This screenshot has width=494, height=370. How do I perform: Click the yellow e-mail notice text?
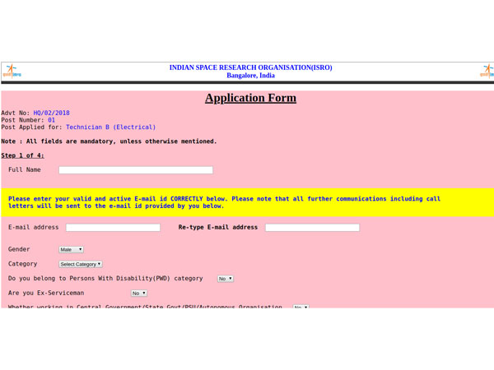click(224, 202)
